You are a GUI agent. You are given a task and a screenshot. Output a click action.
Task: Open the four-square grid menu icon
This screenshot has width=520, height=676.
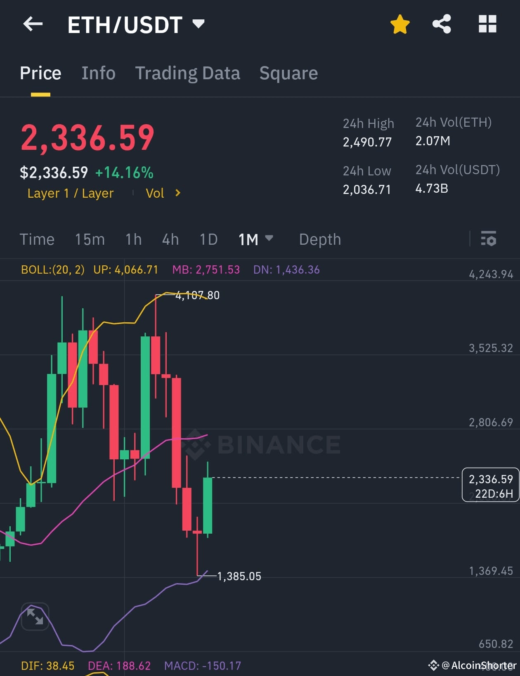(487, 24)
